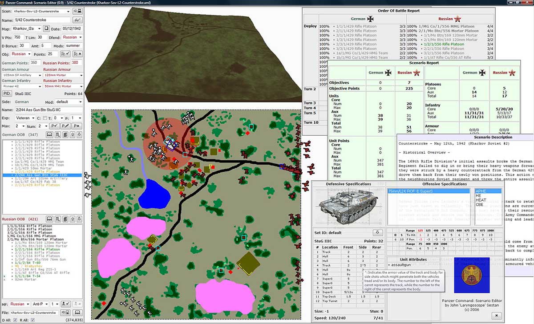
Task: Toggle the C: checkbox in Exp row
Action: [x=45, y=118]
